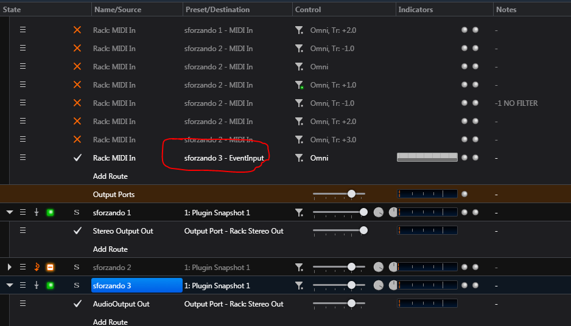Collapse the sforzando 3 plugin routes
The width and height of the screenshot is (571, 326).
[10, 286]
